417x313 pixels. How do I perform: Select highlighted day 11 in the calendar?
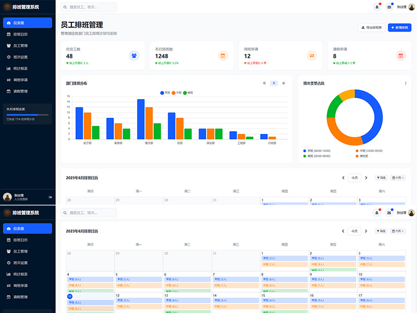(70, 296)
